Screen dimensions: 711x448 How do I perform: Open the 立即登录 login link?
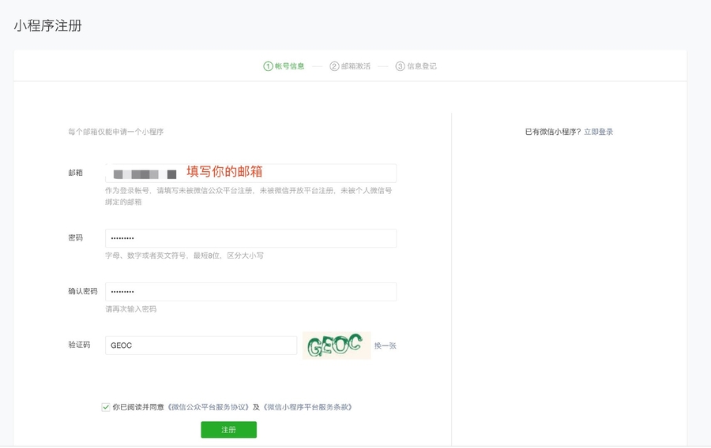click(598, 132)
